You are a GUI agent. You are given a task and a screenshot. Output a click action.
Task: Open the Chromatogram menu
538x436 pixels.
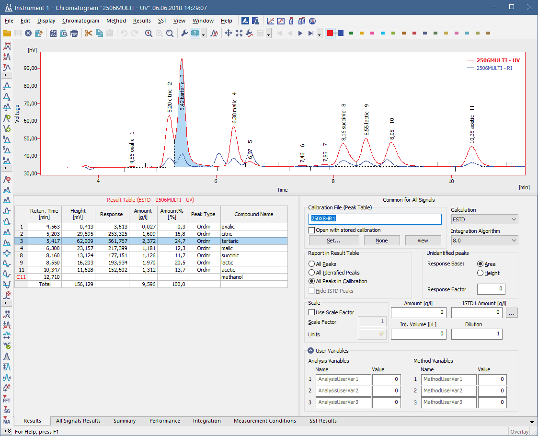(x=80, y=21)
